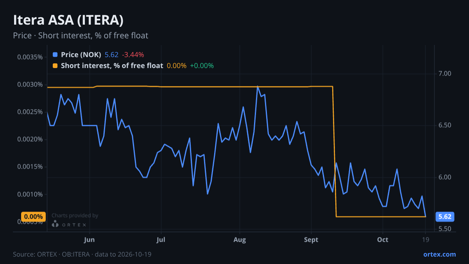Click the 6.00 right axis label
The height and width of the screenshot is (264, 469).
445,177
